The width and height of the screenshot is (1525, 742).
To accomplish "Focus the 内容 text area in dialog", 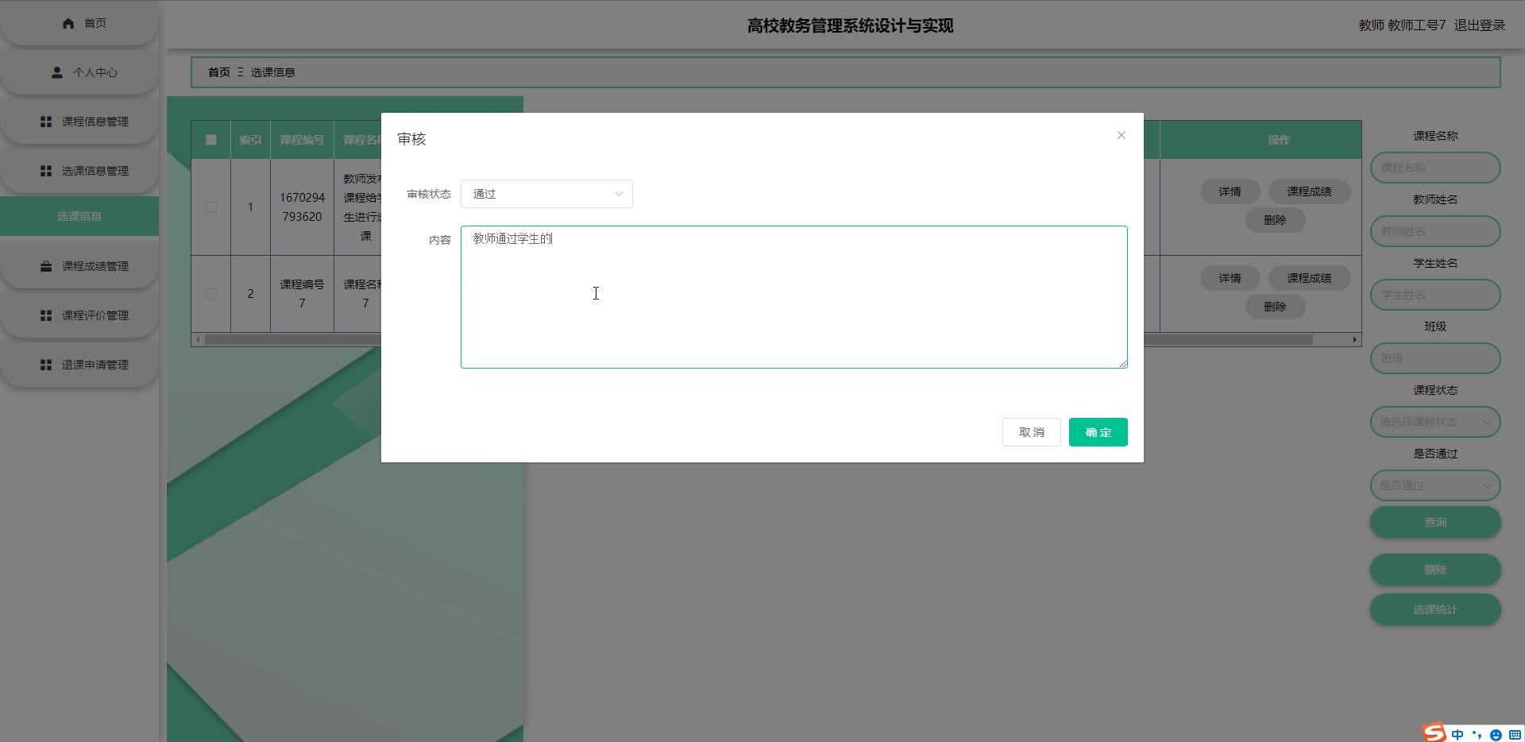I will click(x=794, y=297).
